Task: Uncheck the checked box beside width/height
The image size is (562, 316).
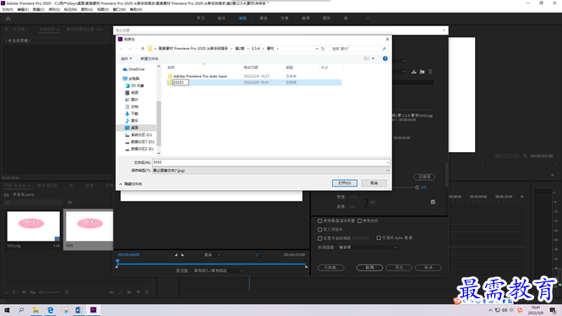Action: pos(433,202)
